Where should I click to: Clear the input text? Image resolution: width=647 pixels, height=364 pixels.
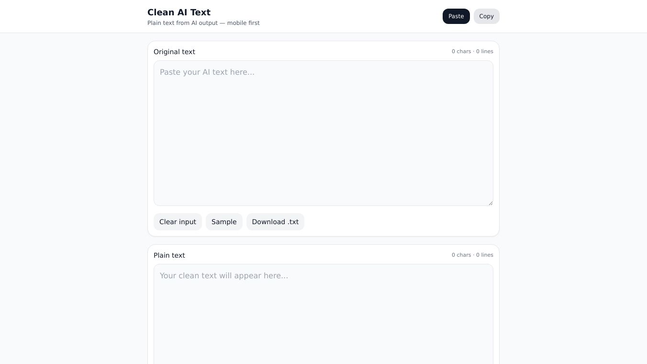click(178, 222)
